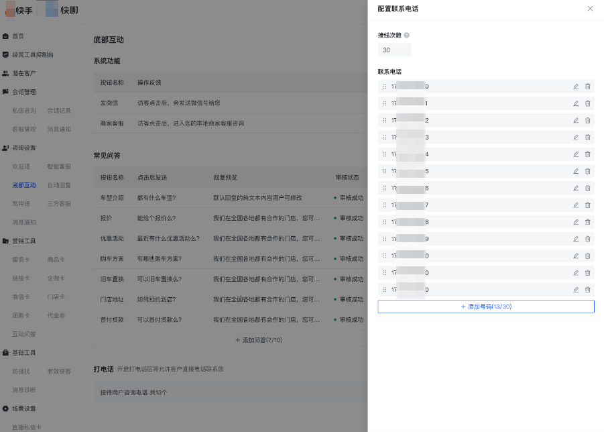Delete the phone number ending in 4
Screen dimensions: 604x432
click(587, 154)
